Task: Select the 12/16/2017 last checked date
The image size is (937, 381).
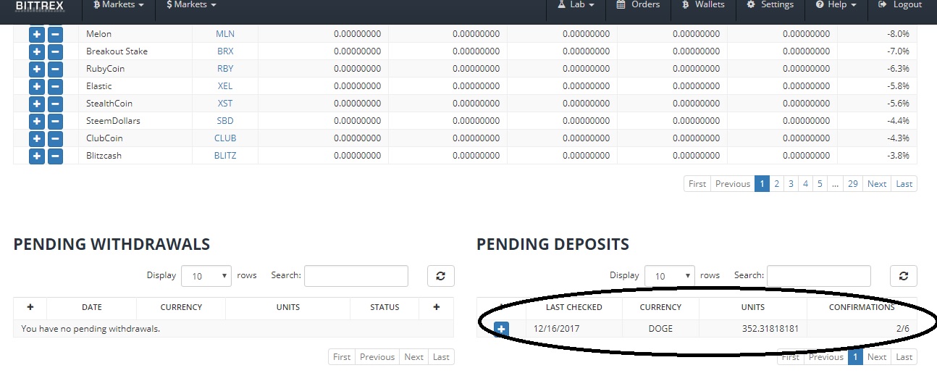Action: pyautogui.click(x=557, y=329)
